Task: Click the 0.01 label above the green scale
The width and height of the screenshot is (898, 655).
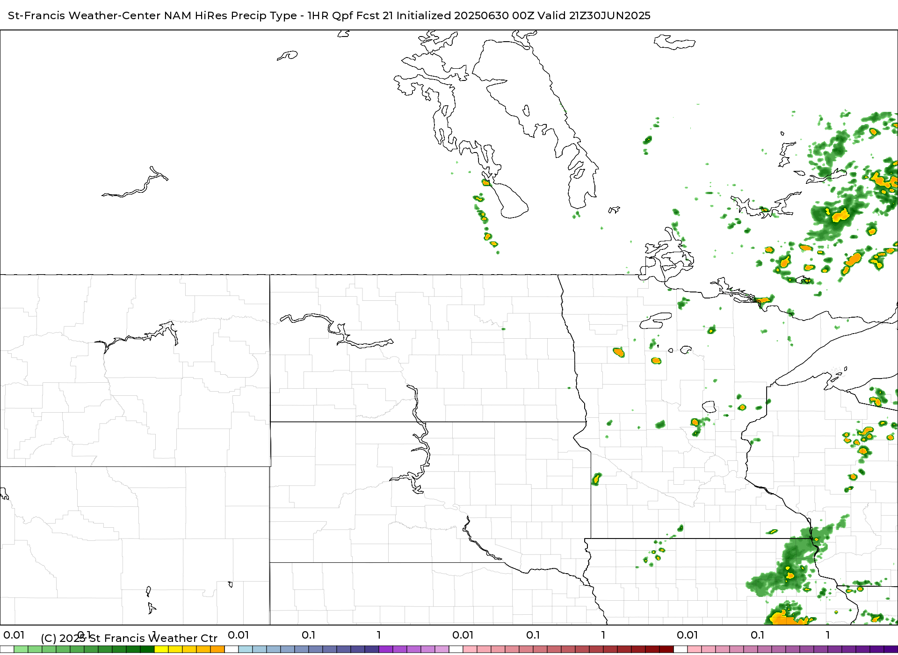Action: pos(14,635)
